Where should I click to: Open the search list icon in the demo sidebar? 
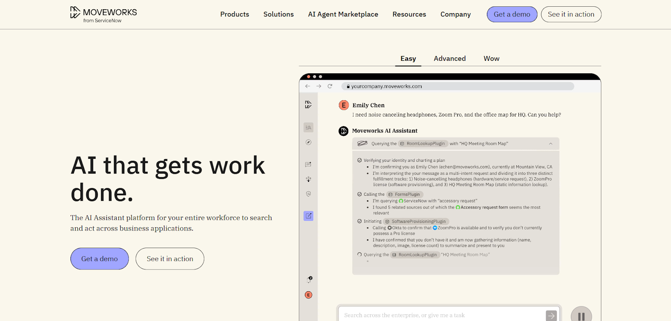coord(308,127)
